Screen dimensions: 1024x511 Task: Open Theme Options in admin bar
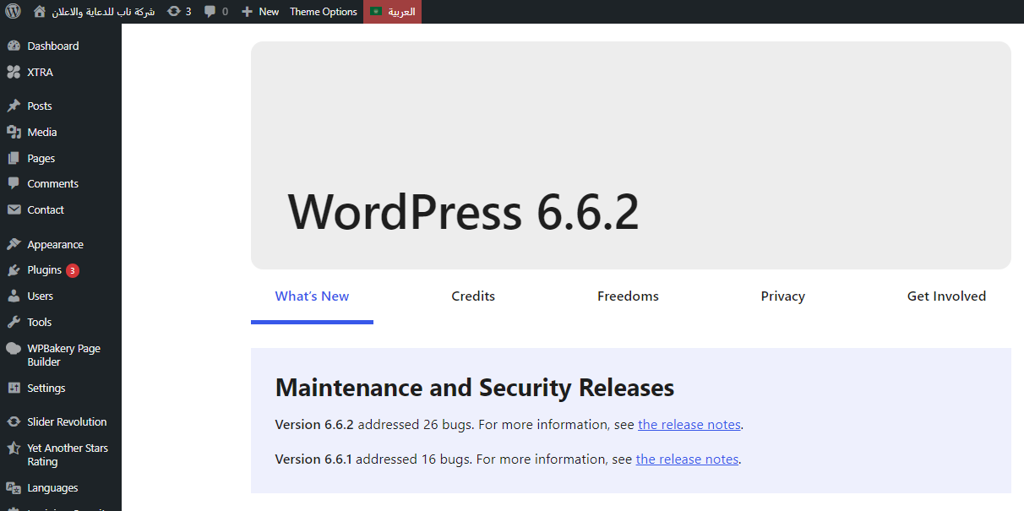click(x=324, y=12)
